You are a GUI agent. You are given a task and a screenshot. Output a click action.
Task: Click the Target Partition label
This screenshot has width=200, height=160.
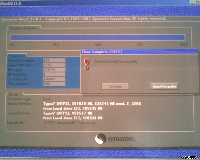(19, 113)
